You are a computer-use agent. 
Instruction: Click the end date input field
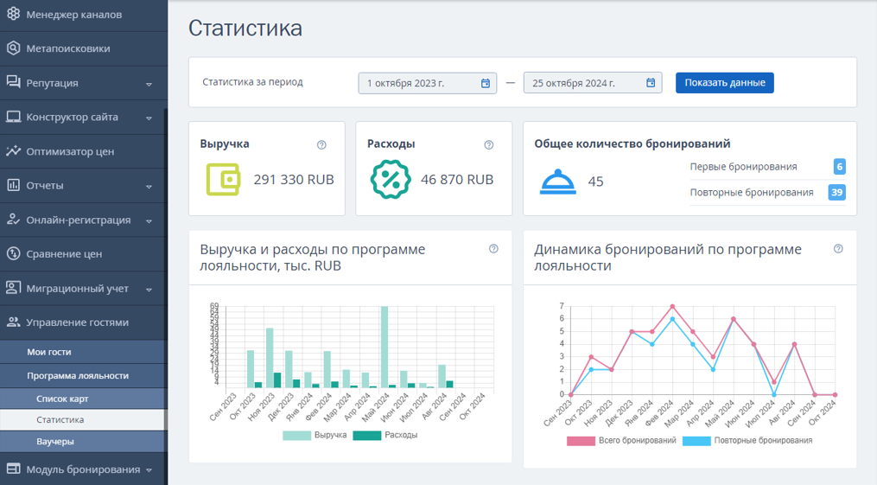coord(593,83)
